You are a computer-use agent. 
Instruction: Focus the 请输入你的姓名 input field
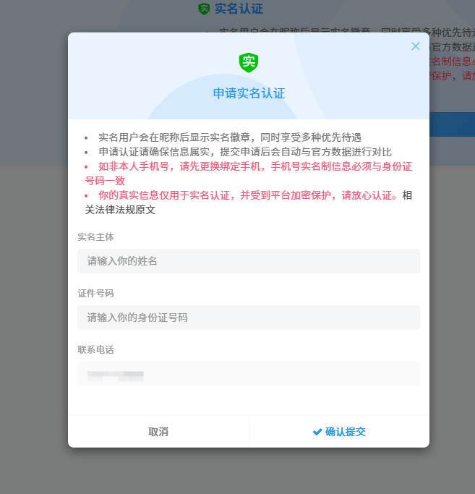click(x=248, y=261)
